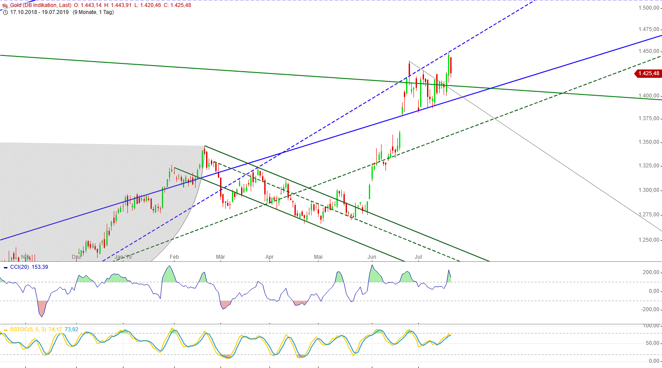Click the "1.500,00" price axis label

point(648,8)
